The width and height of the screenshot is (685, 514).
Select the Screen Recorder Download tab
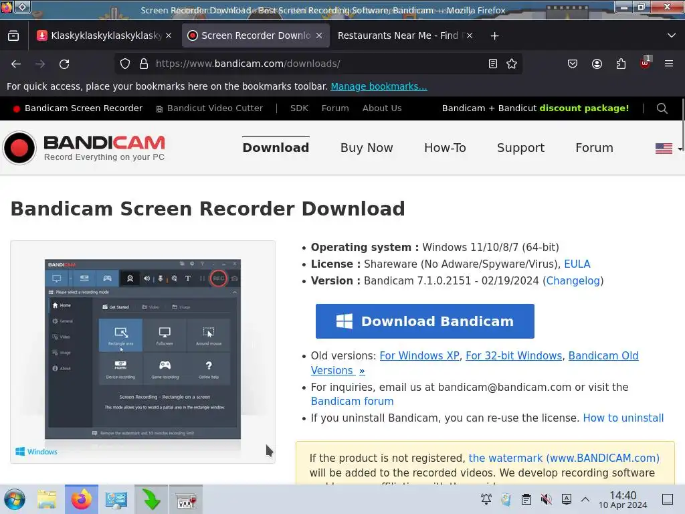tap(256, 35)
